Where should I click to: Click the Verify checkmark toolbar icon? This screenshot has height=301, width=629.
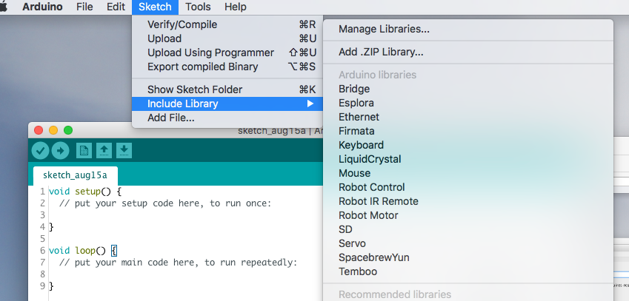click(40, 151)
